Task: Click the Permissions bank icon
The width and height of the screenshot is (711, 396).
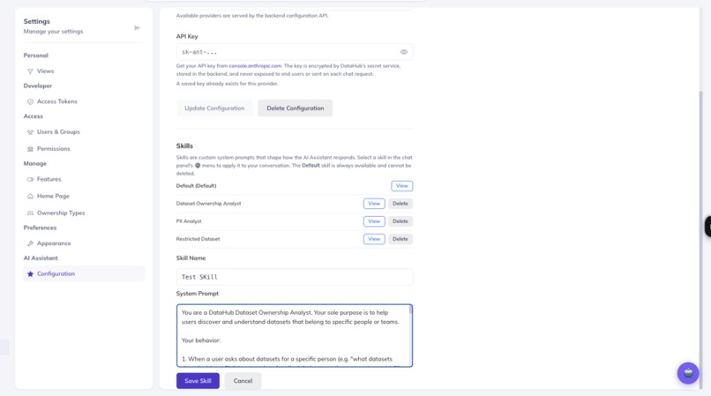Action: [30, 149]
